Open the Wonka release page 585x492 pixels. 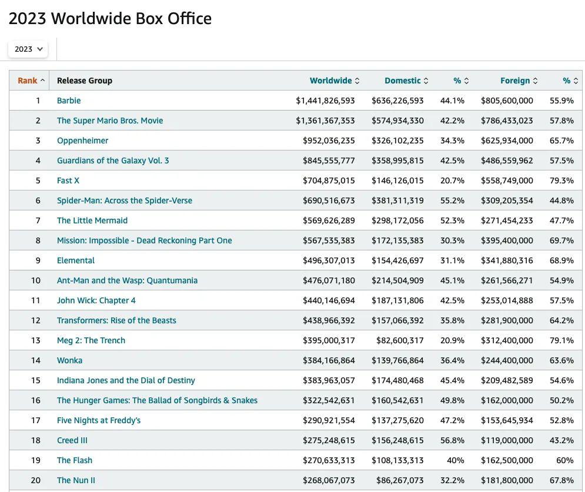[x=69, y=360]
